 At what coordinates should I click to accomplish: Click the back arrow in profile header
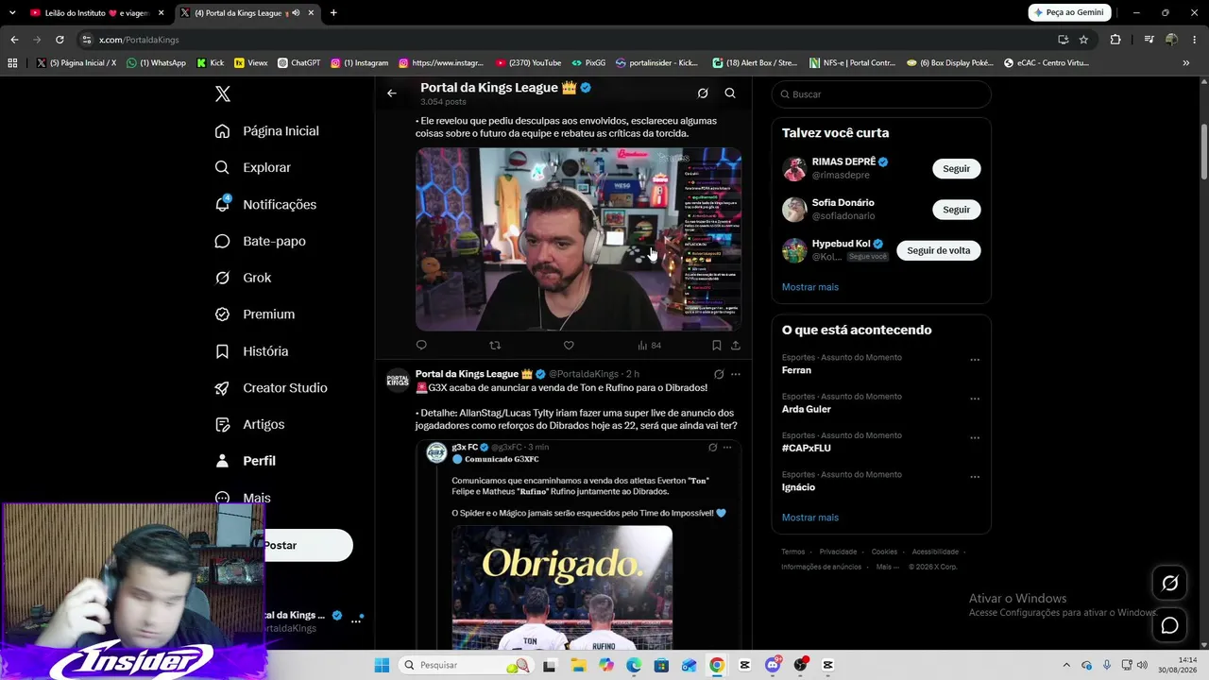[x=392, y=93]
